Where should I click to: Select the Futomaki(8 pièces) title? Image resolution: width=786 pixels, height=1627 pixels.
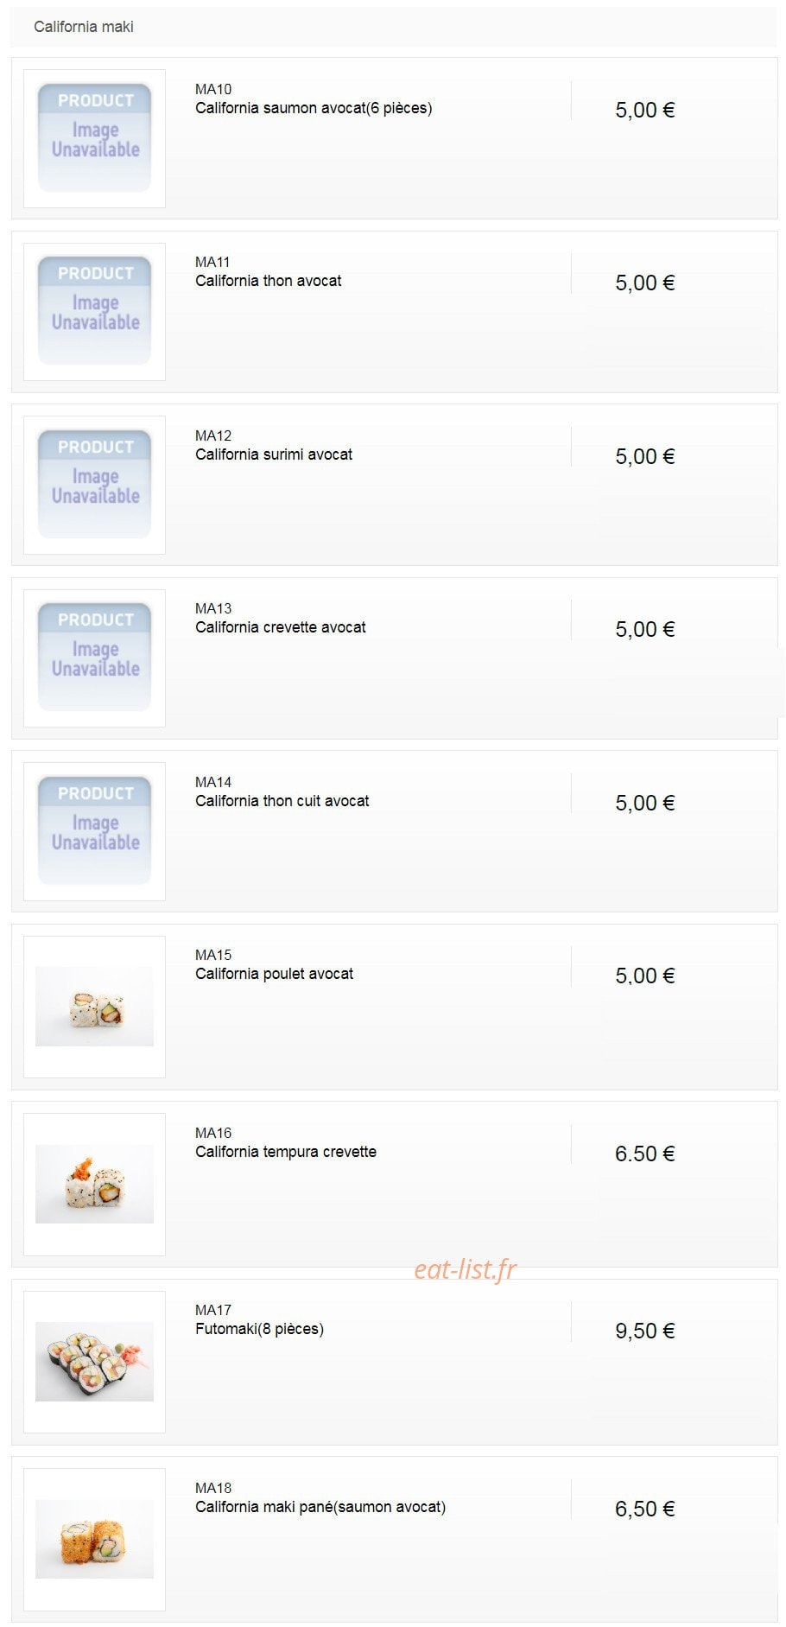coord(259,1329)
